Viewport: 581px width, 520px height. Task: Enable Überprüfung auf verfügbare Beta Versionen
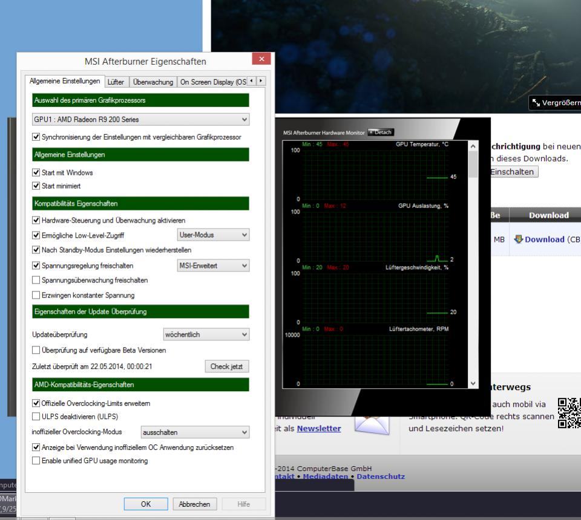point(36,349)
